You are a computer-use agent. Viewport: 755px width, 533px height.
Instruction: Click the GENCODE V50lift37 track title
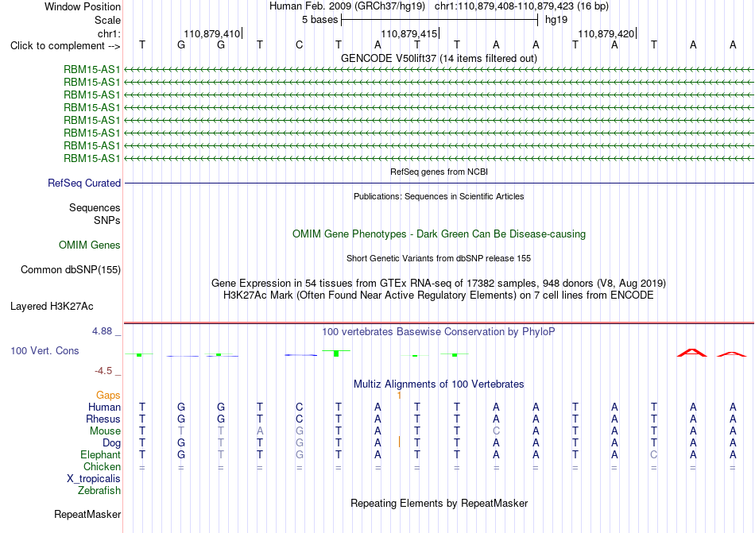coord(439,59)
